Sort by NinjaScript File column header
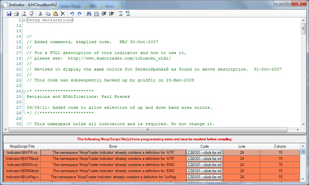The height and width of the screenshot is (185, 309). [x=22, y=146]
